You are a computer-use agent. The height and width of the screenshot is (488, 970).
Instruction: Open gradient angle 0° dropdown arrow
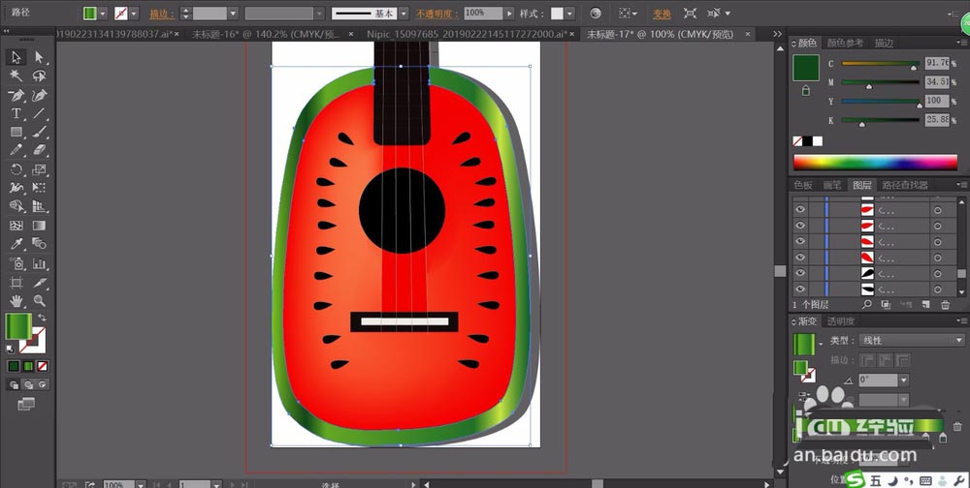tap(903, 380)
